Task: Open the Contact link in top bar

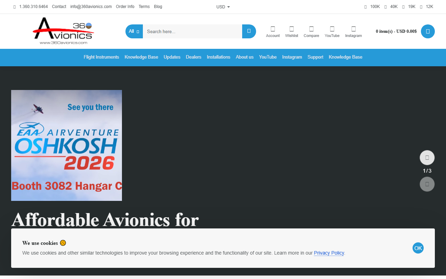Action: [59, 7]
